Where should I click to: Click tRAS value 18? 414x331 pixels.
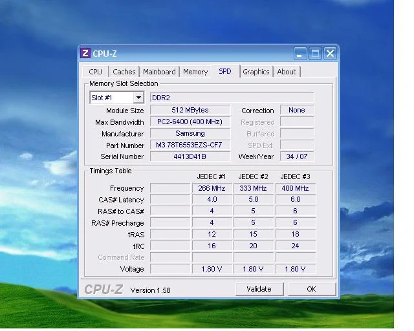(x=296, y=234)
